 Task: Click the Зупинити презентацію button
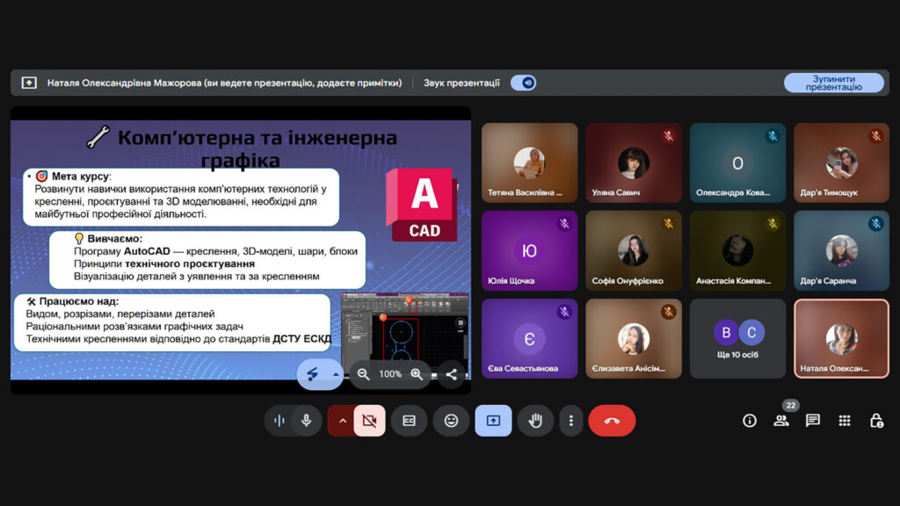[x=833, y=83]
